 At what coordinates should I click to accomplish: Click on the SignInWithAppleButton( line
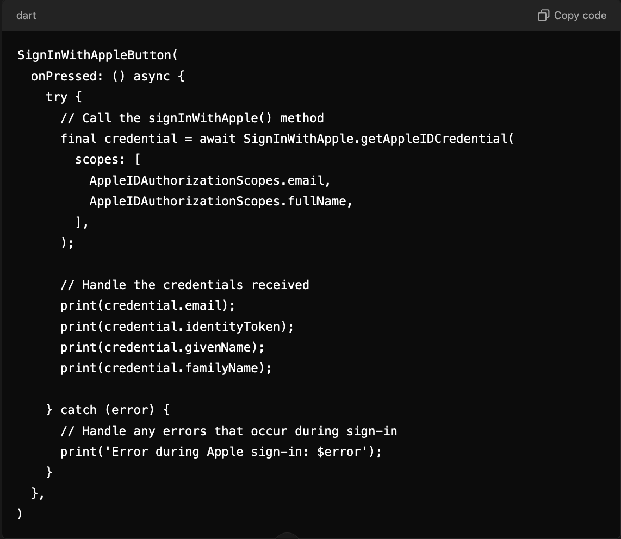tap(98, 55)
